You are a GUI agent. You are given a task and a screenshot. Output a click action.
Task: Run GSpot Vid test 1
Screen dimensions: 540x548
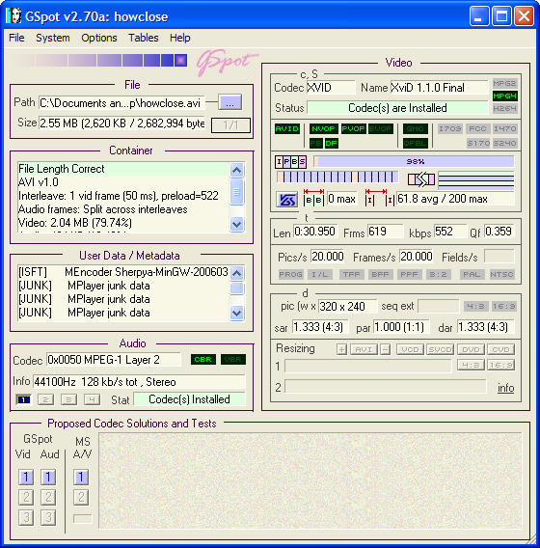pyautogui.click(x=26, y=477)
